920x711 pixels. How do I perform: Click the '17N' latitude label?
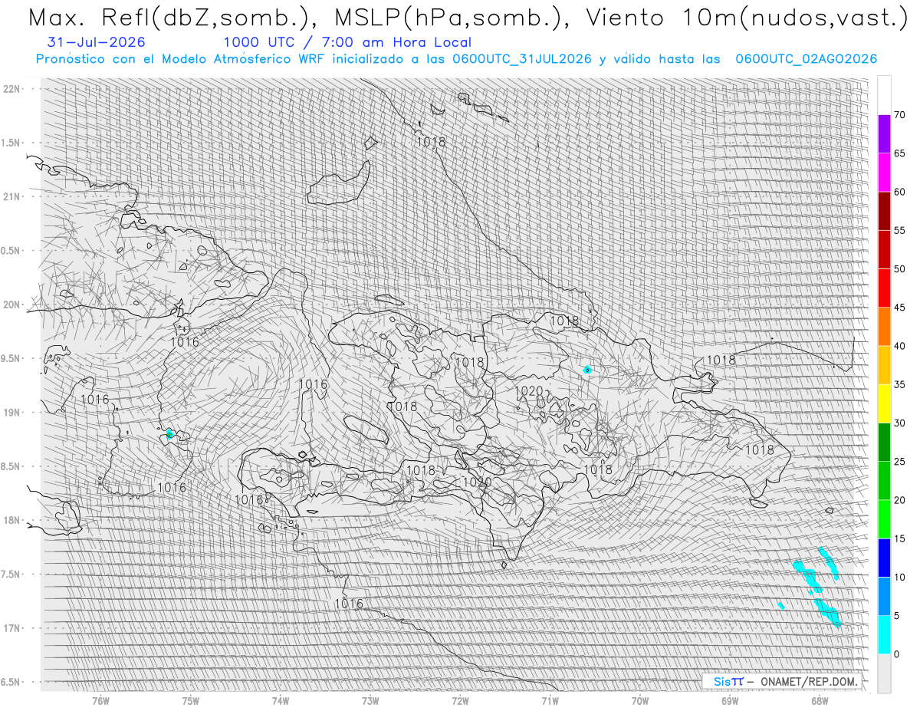(11, 628)
